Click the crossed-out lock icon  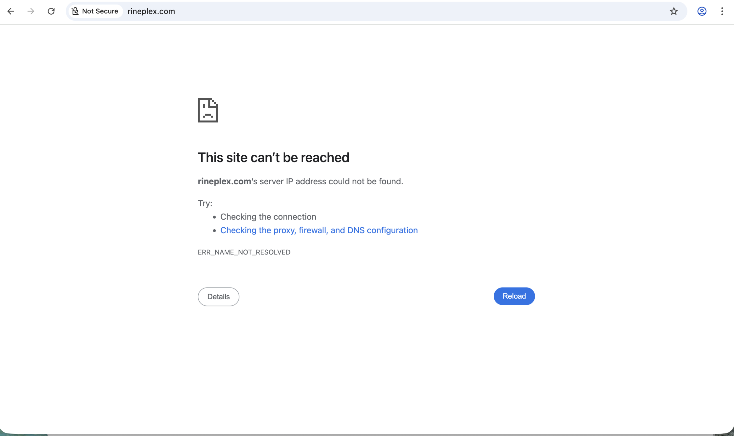[x=75, y=11]
